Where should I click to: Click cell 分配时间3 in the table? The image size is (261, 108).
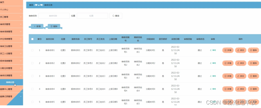click(x=151, y=76)
